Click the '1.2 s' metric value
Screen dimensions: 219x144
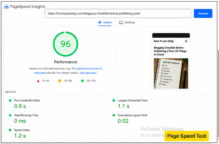coord(20,136)
